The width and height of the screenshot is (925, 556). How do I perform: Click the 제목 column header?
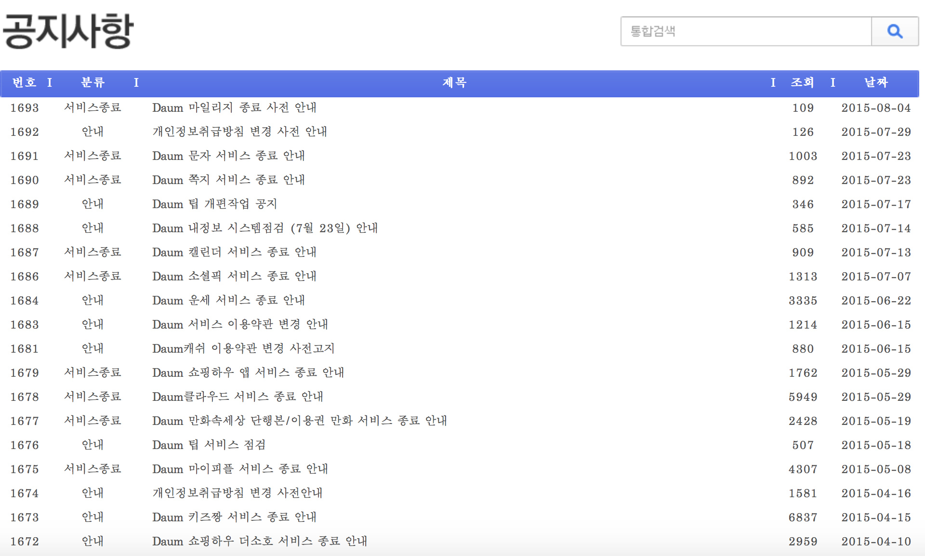[454, 83]
